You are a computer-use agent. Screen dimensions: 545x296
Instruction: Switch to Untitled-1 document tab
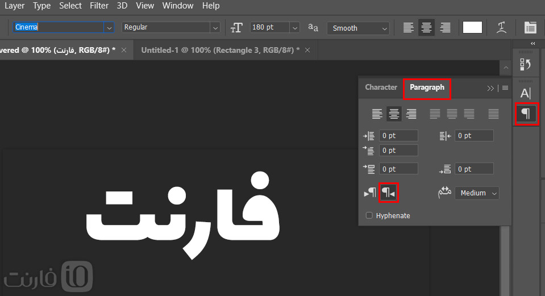[221, 50]
